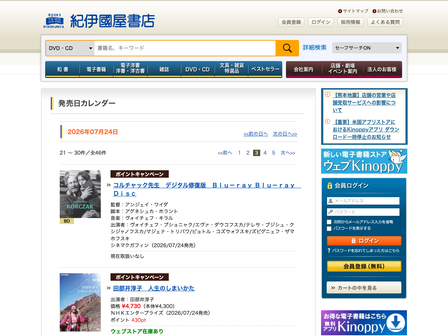Go to 次の日へ>> link
The width and height of the screenshot is (448, 336).
(x=285, y=134)
